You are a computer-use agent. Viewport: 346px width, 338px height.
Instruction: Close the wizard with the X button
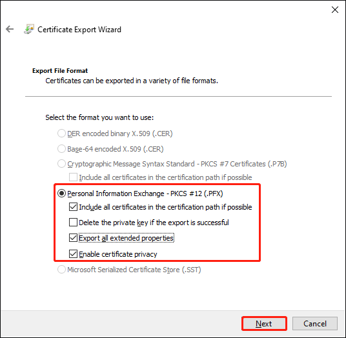pos(335,10)
